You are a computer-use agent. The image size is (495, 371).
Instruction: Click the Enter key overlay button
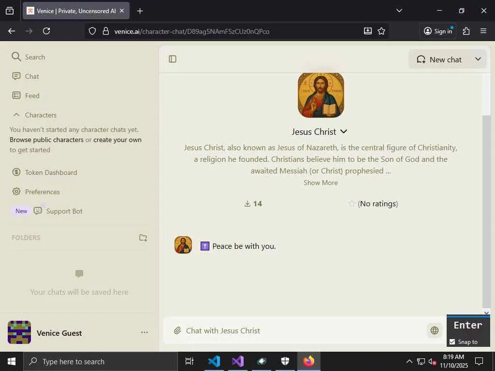tap(468, 325)
